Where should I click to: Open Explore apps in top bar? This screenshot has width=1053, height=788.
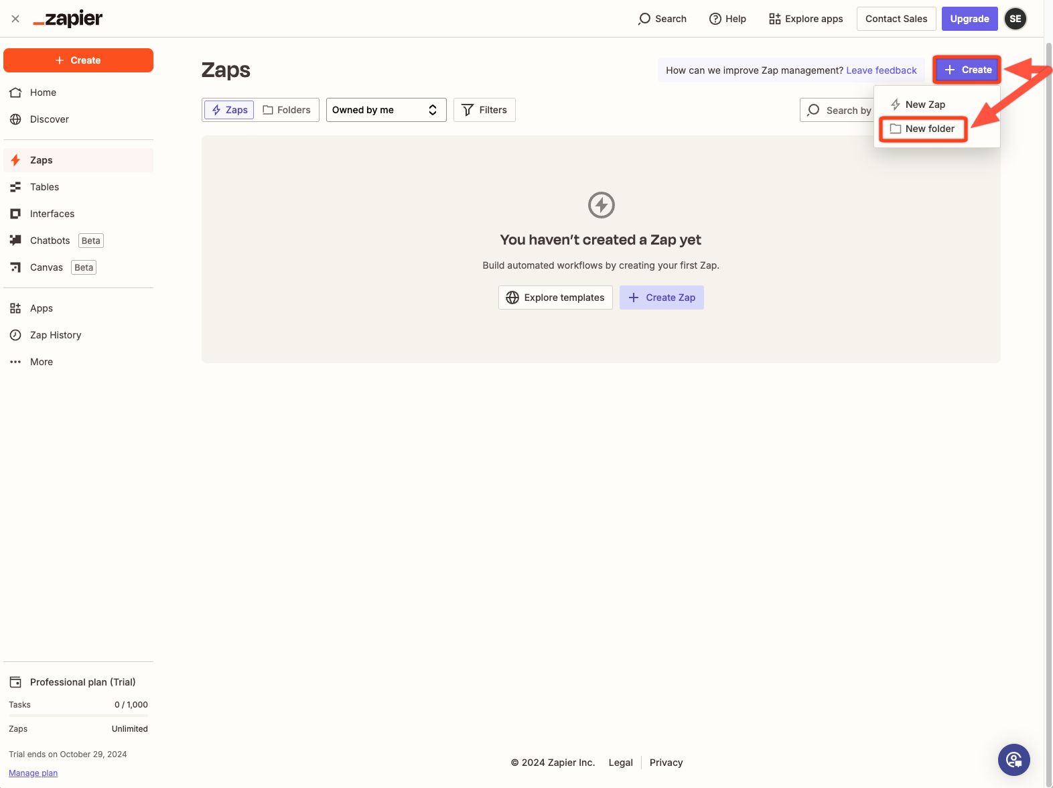pyautogui.click(x=806, y=19)
